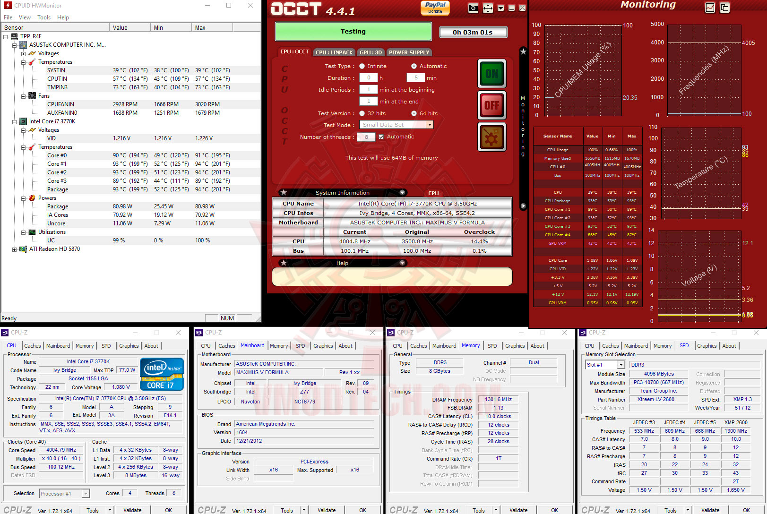Click the ATI Radeon HD 5870 card icon

point(24,249)
